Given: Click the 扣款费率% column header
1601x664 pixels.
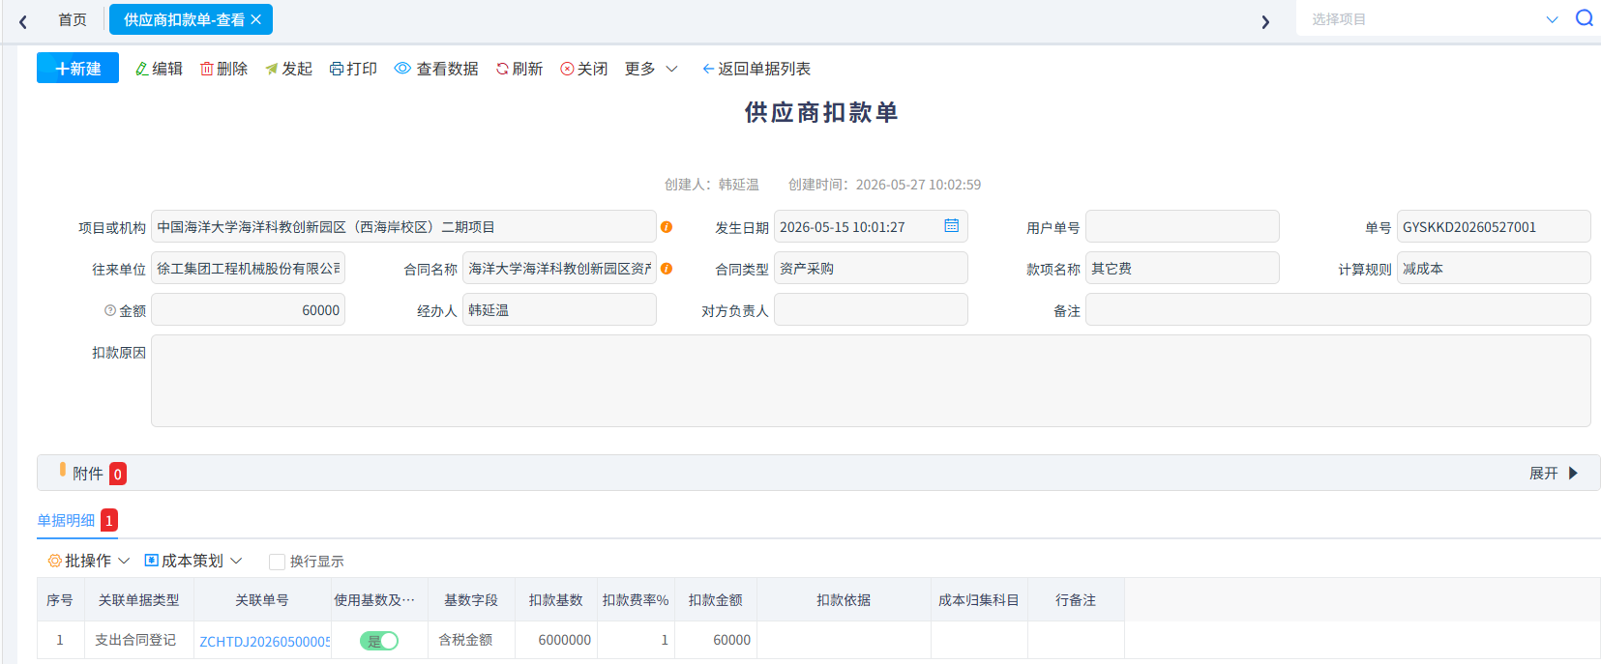Looking at the screenshot, I should point(636,600).
